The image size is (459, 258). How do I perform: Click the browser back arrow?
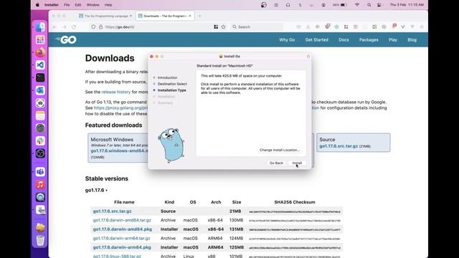tap(55, 27)
